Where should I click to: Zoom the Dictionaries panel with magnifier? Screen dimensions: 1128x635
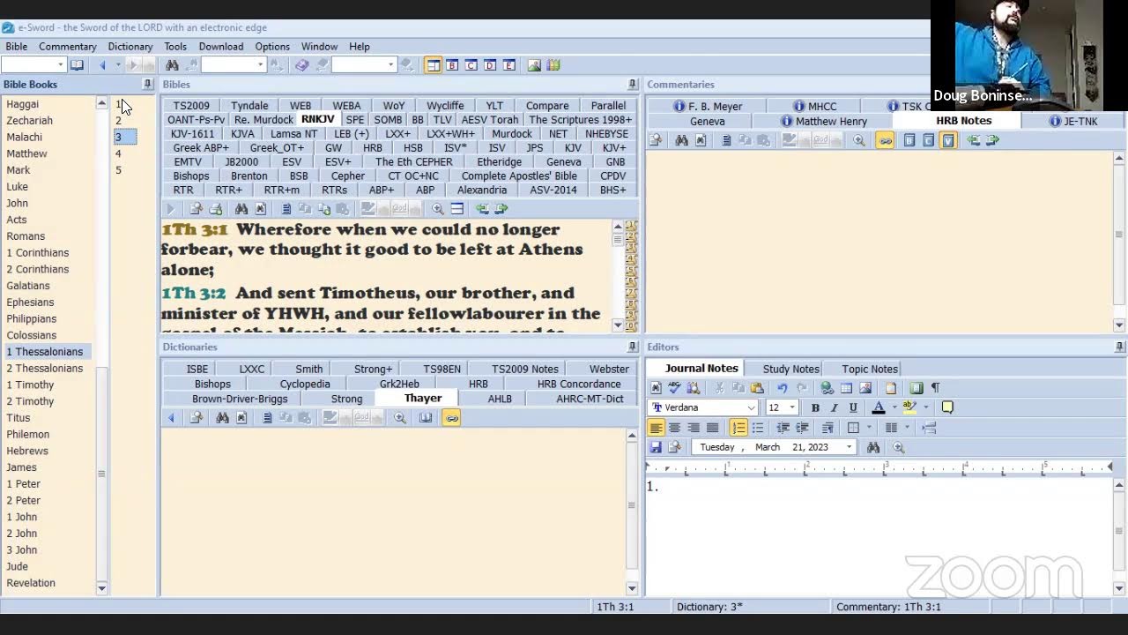coord(400,418)
